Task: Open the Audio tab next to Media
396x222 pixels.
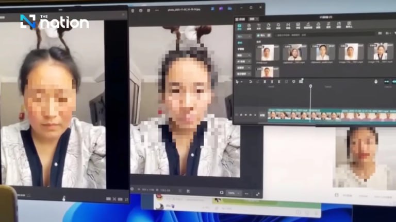Action: tap(249, 26)
